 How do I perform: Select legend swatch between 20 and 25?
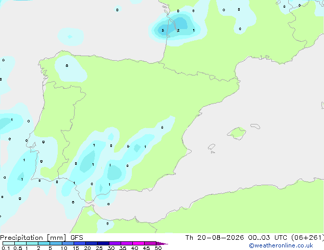[x=91, y=243]
